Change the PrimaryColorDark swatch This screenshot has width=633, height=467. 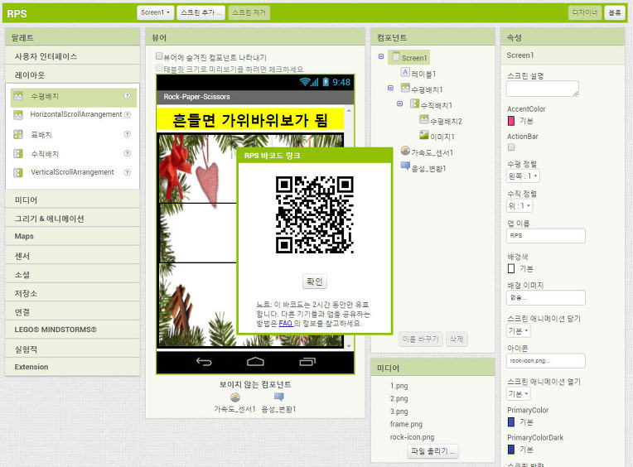[x=511, y=450]
